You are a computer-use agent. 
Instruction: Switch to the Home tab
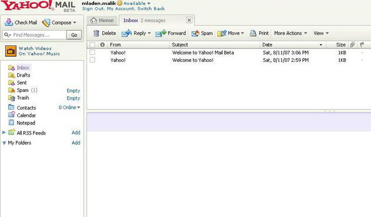click(x=102, y=21)
